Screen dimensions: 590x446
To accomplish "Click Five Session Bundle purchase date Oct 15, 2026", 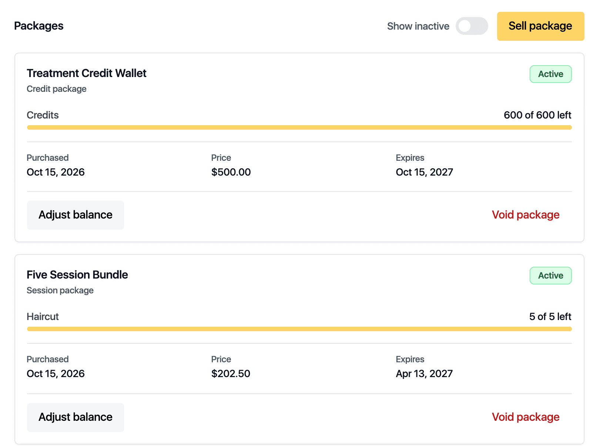I will coord(56,374).
